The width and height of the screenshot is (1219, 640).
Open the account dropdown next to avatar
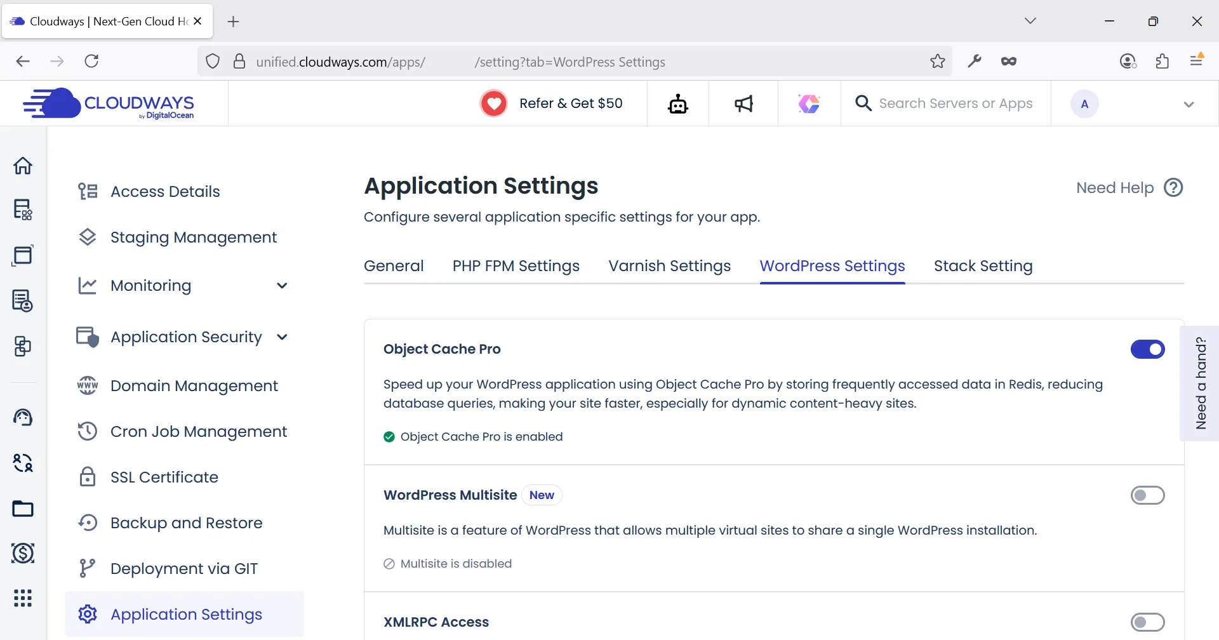(1189, 103)
